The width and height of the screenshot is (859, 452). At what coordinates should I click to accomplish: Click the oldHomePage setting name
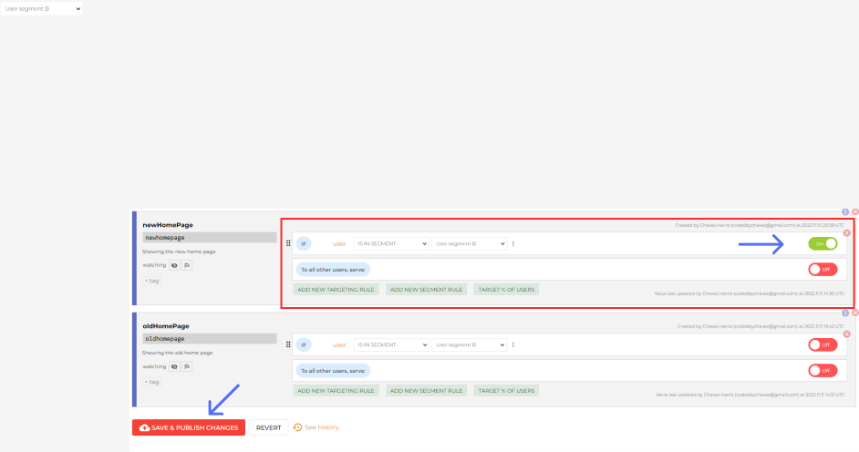coord(166,326)
